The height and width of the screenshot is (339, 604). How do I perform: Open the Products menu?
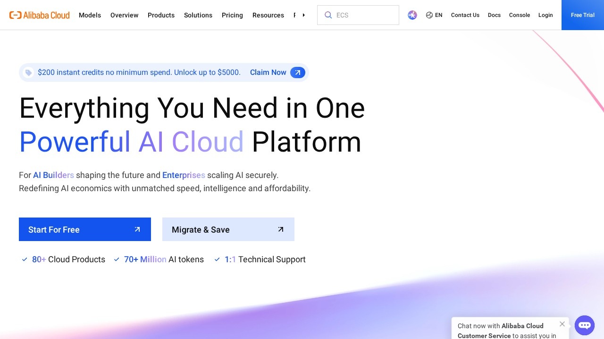[161, 15]
